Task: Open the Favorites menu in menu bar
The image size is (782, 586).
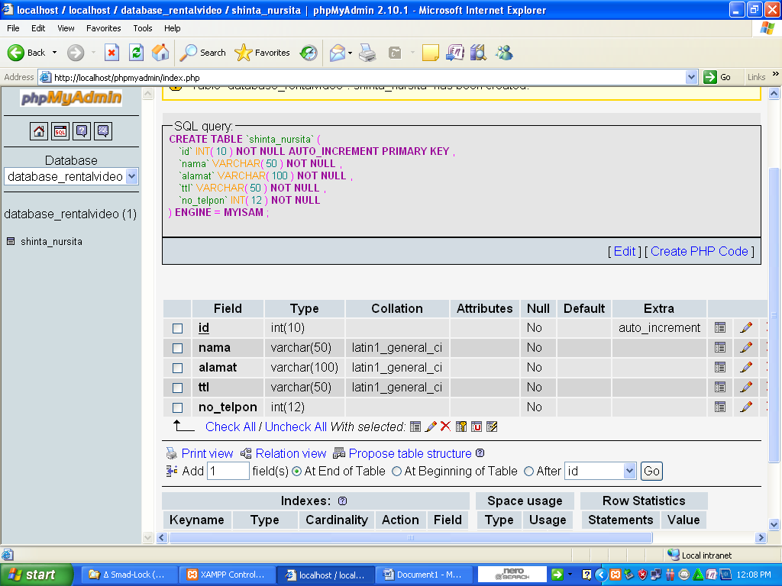Action: tap(103, 28)
